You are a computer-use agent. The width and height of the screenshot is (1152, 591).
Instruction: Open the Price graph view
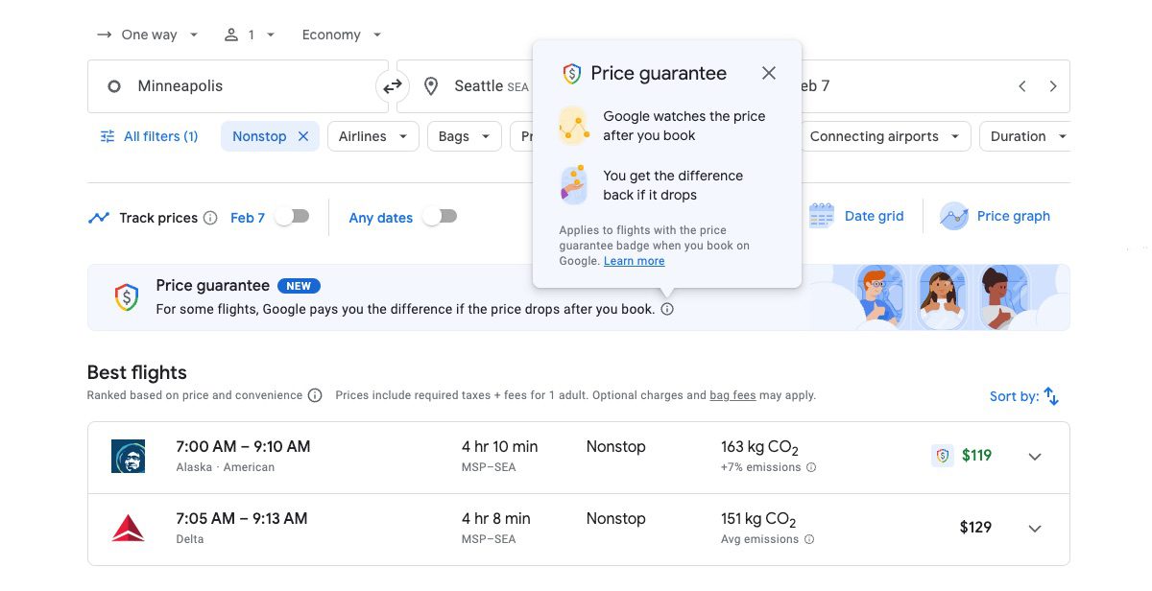pyautogui.click(x=996, y=216)
